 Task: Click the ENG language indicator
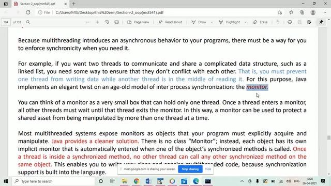pyautogui.click(x=296, y=181)
